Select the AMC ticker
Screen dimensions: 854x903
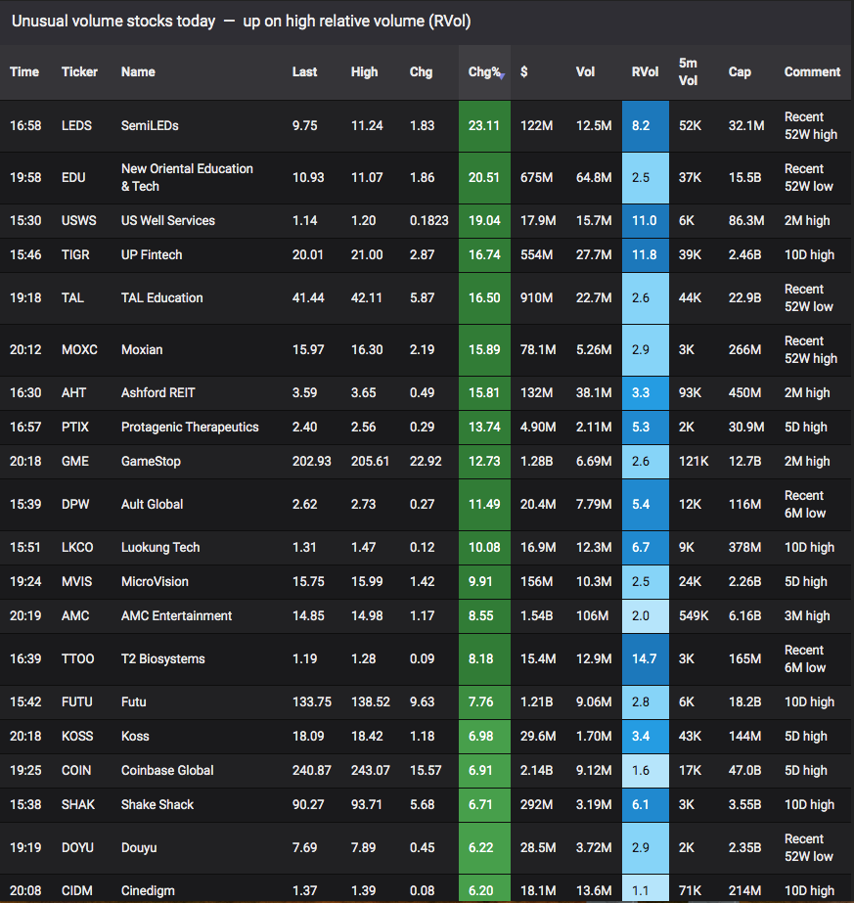pos(75,615)
